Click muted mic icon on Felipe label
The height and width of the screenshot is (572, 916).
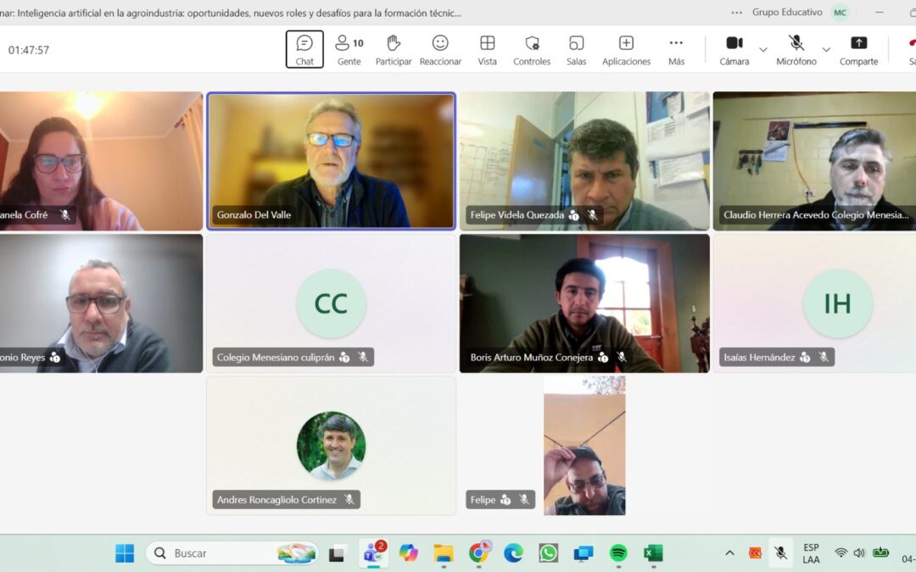click(524, 500)
